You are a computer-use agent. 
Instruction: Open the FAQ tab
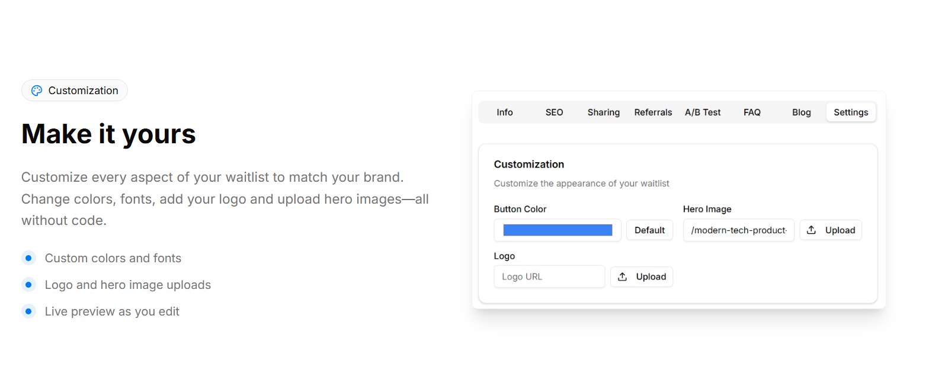pyautogui.click(x=751, y=112)
